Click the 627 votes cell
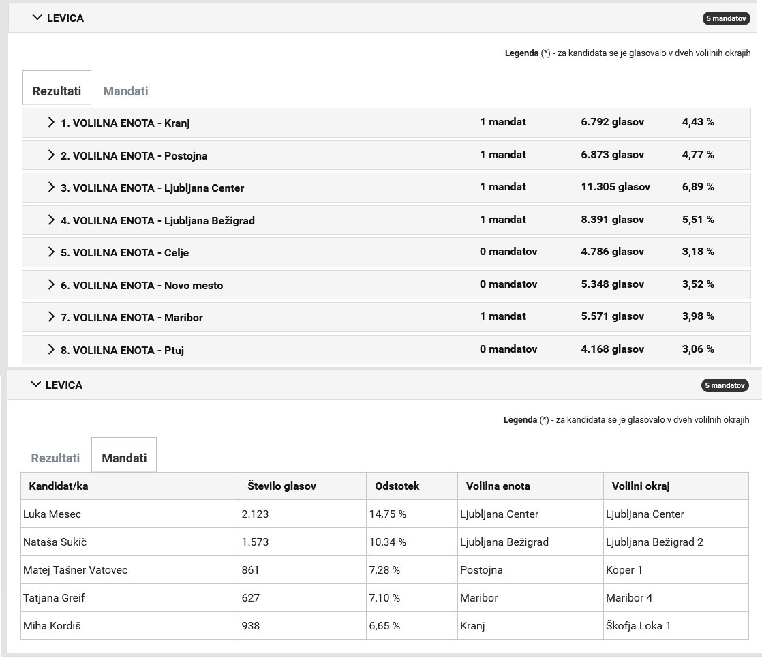 [302, 598]
